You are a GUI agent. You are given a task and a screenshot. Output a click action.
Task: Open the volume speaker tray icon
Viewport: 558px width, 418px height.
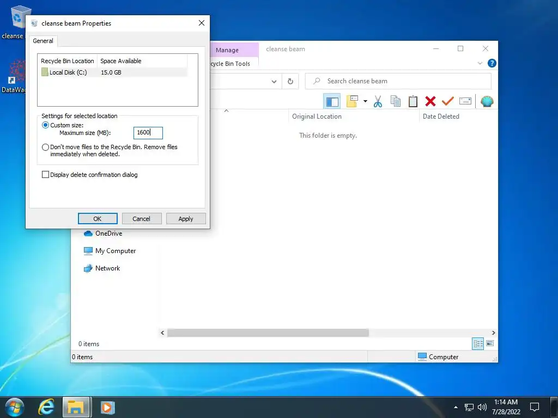(x=482, y=407)
